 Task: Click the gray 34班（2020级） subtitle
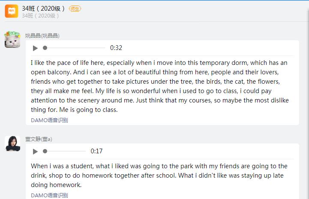point(40,16)
